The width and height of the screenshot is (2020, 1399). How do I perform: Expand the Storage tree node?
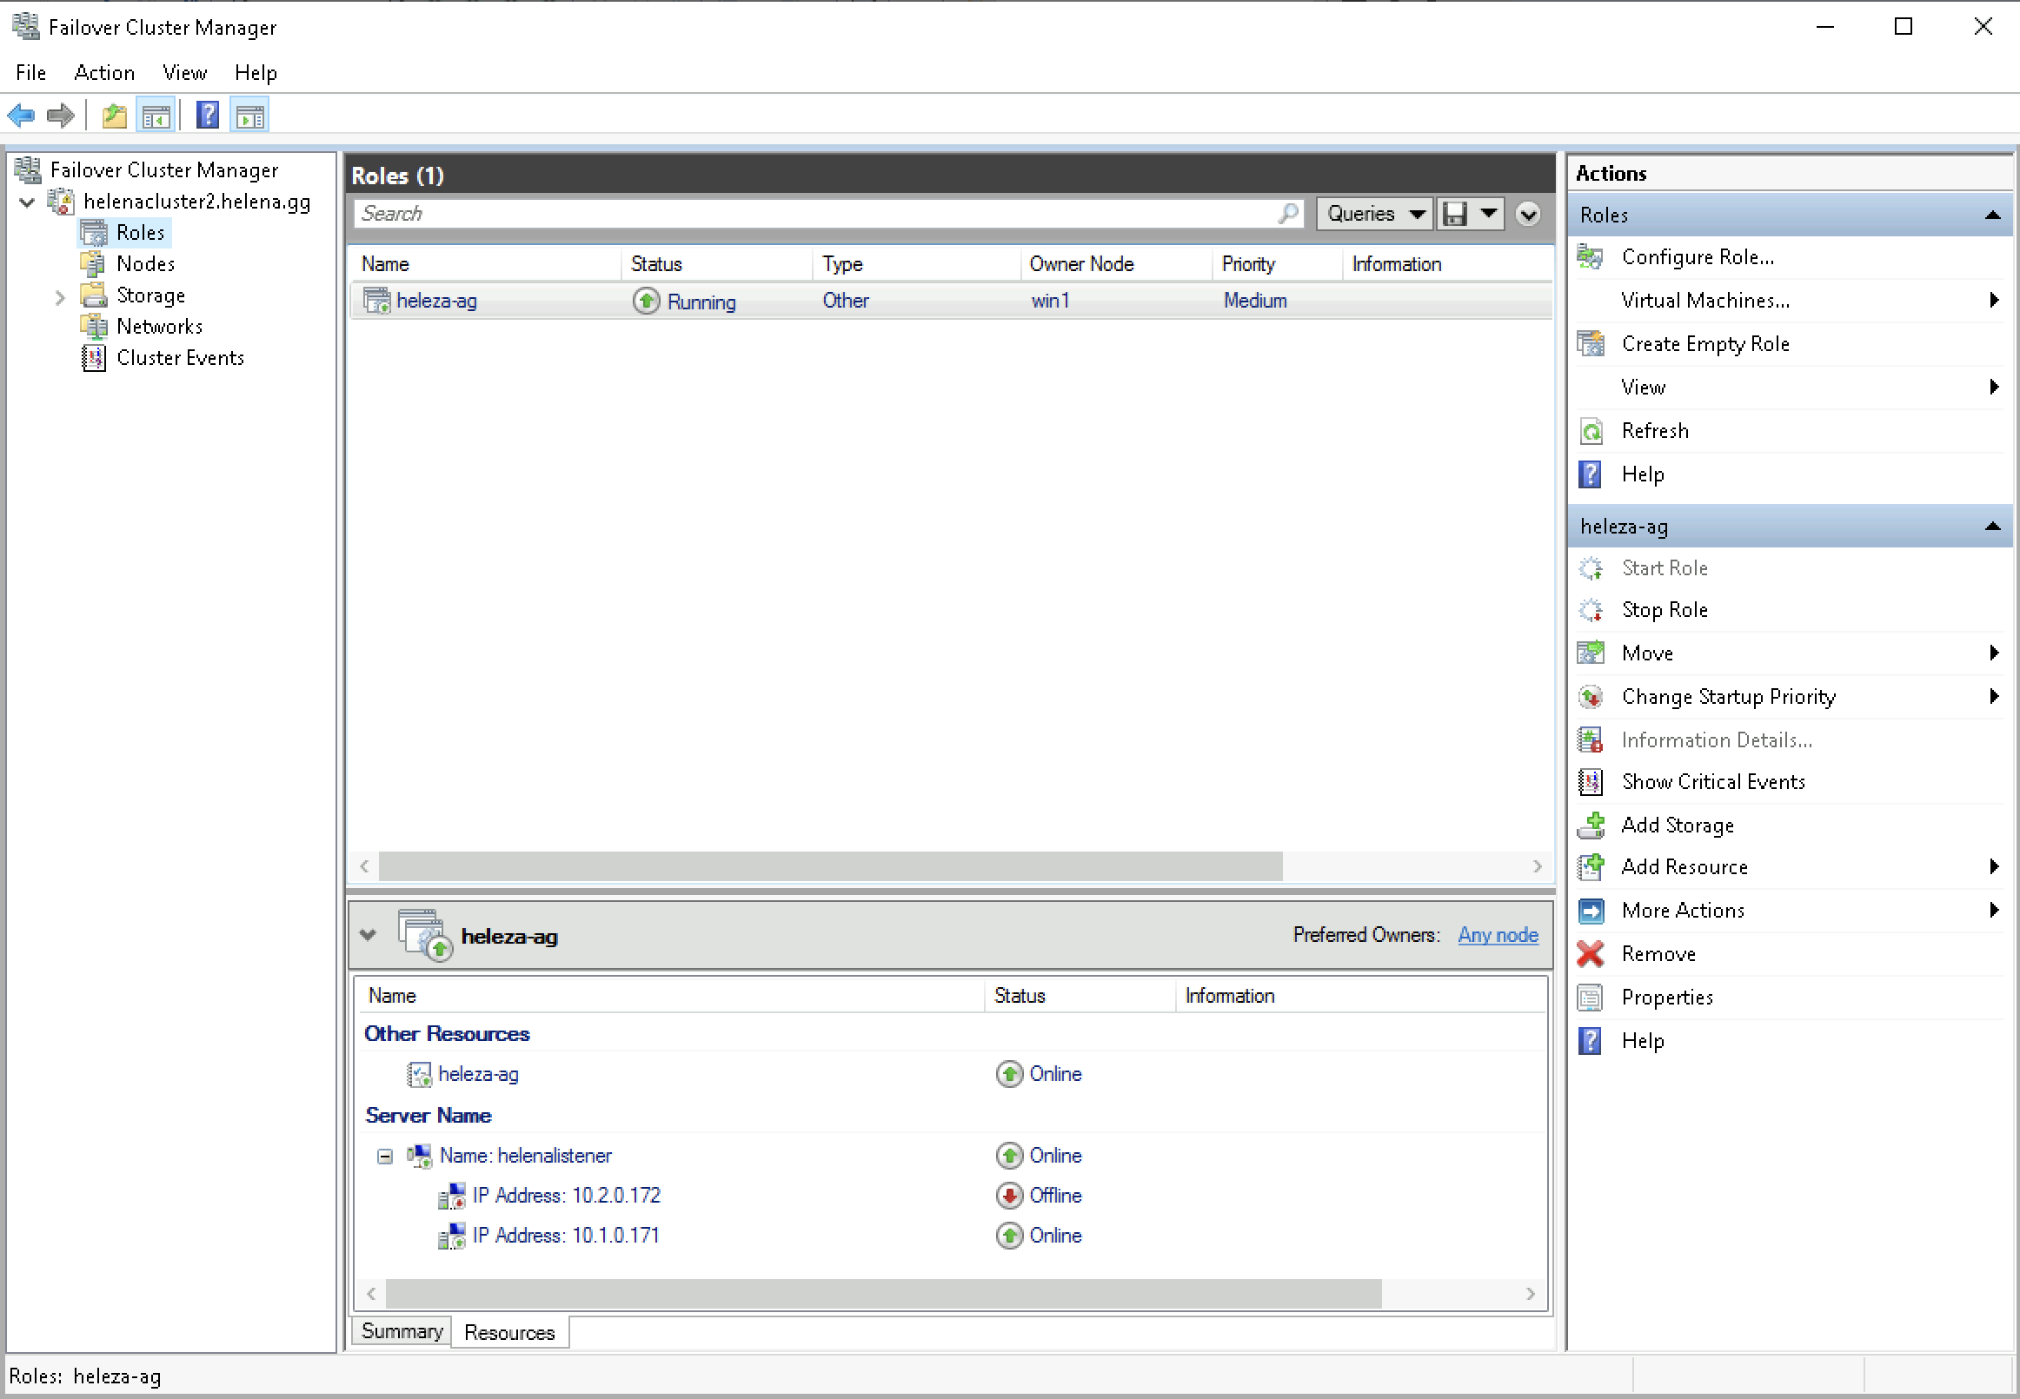point(60,297)
